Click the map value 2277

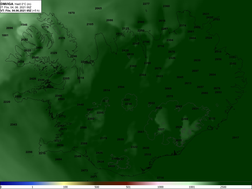[146, 4]
